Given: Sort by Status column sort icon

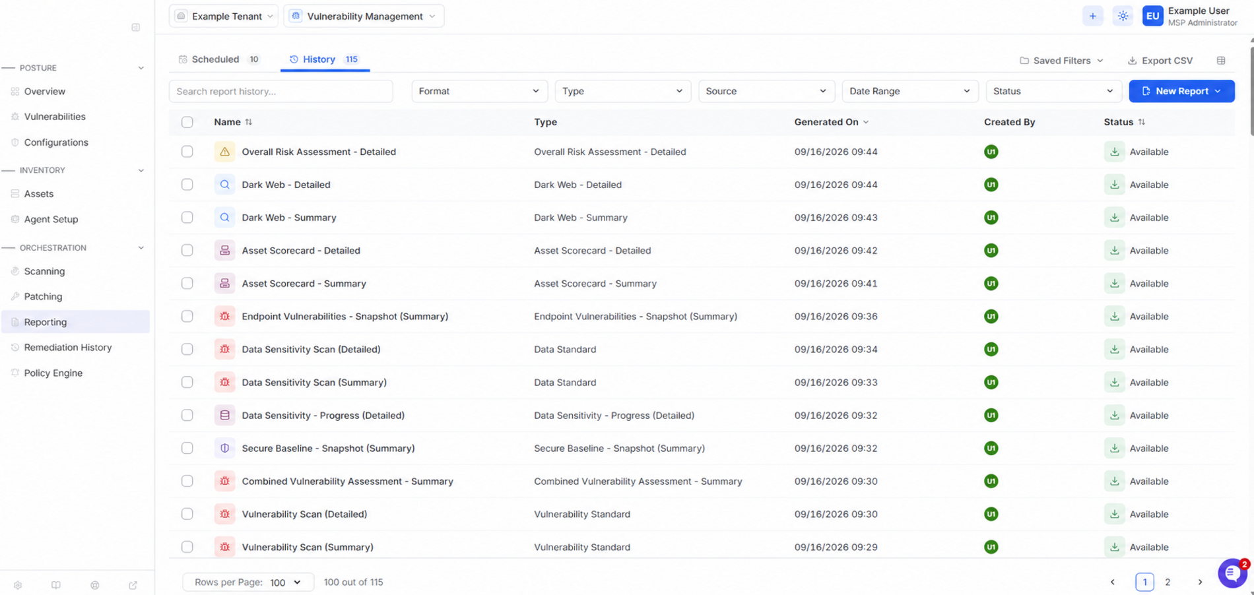Looking at the screenshot, I should (x=1142, y=122).
